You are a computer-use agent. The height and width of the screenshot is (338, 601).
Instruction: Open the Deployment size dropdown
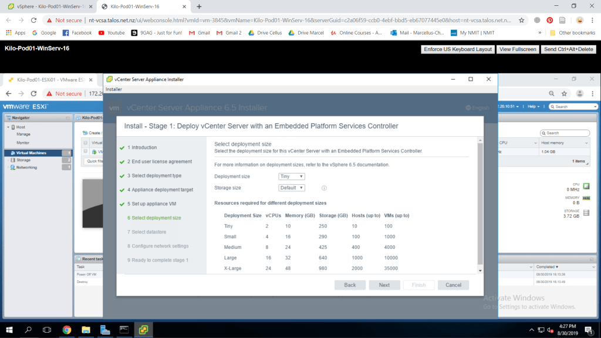[x=292, y=176]
